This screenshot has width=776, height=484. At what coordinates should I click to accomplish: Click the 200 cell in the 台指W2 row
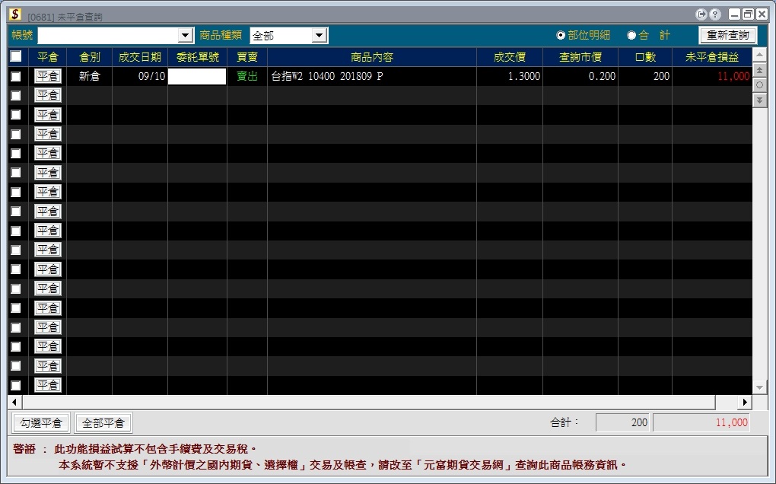click(x=645, y=76)
